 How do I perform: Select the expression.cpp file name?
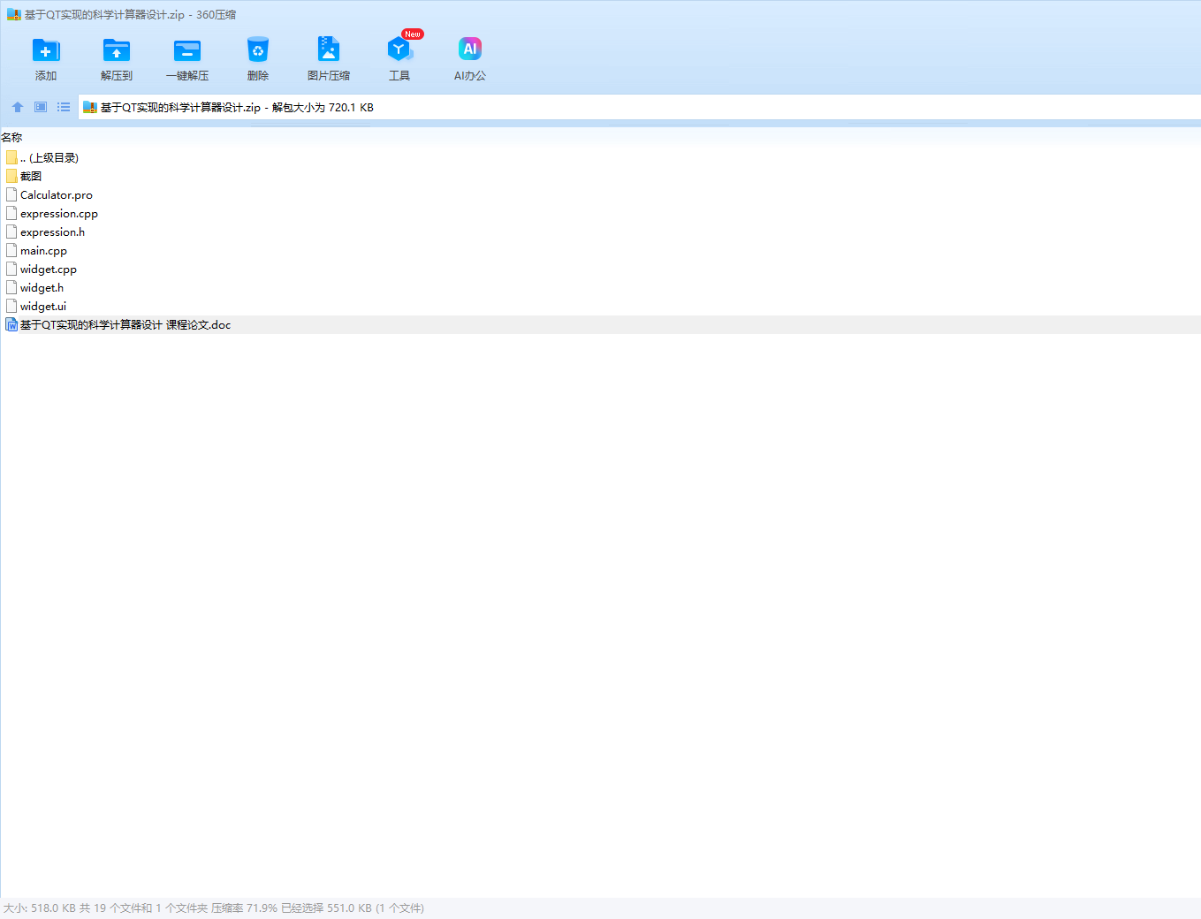pos(59,214)
